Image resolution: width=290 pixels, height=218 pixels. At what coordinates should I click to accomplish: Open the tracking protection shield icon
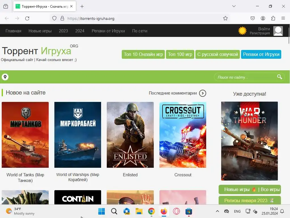54,18
